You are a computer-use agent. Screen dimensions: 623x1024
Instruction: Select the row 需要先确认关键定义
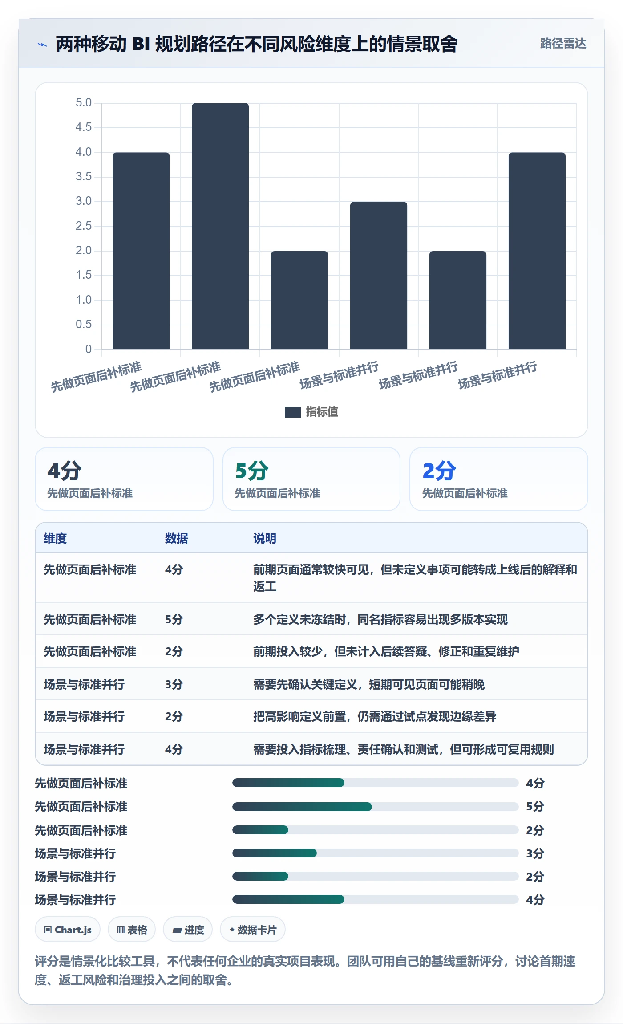tap(311, 684)
